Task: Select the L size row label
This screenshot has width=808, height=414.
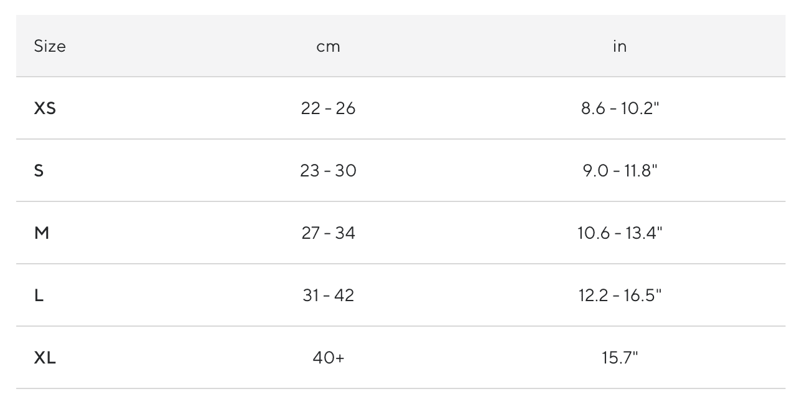Action: click(x=39, y=296)
